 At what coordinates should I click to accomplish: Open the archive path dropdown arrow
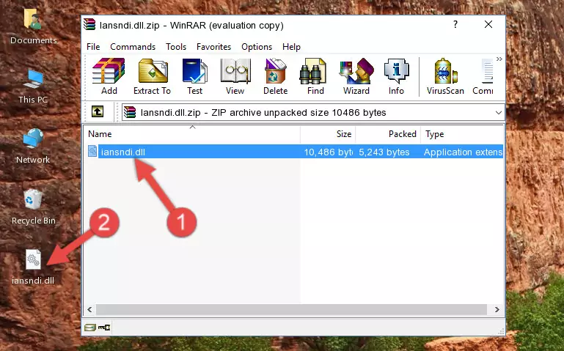[499, 113]
